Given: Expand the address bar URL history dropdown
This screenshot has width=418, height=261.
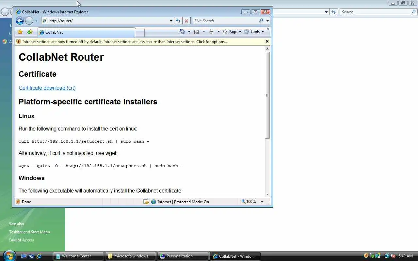Looking at the screenshot, I should pos(171,21).
